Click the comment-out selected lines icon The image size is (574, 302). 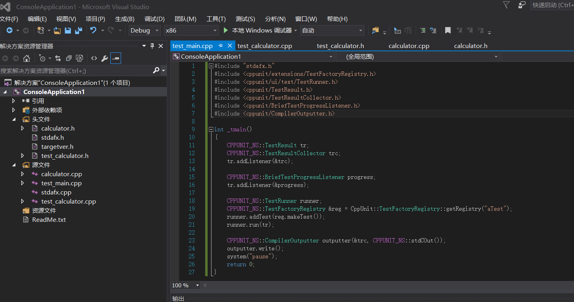[424, 30]
